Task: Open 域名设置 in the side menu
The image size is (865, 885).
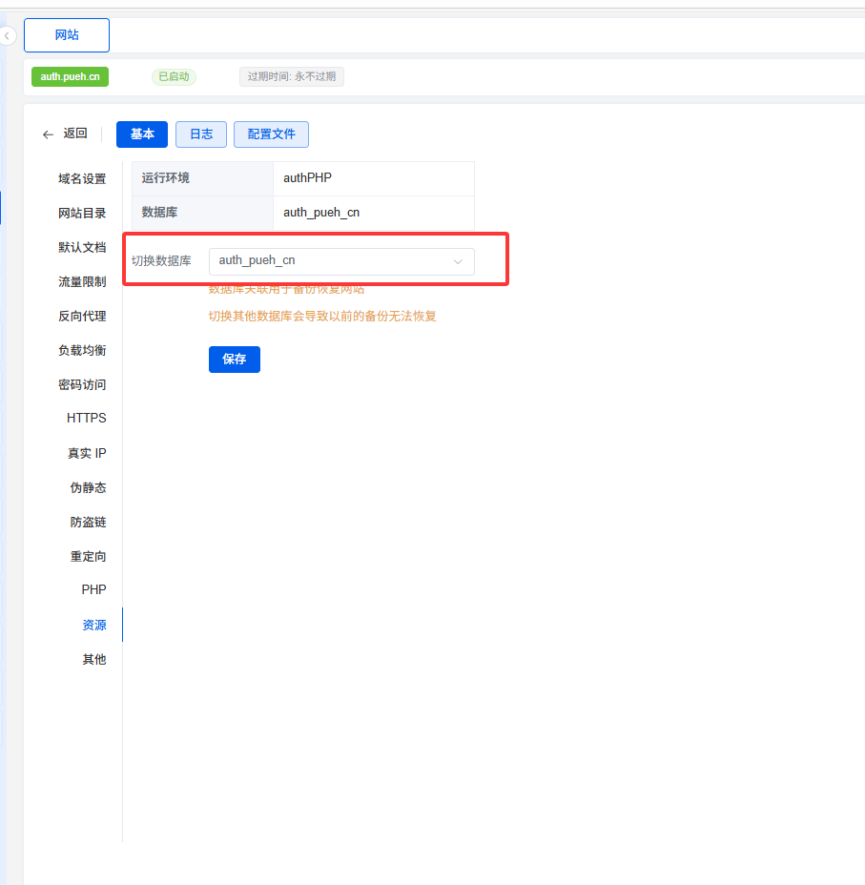Action: (82, 179)
